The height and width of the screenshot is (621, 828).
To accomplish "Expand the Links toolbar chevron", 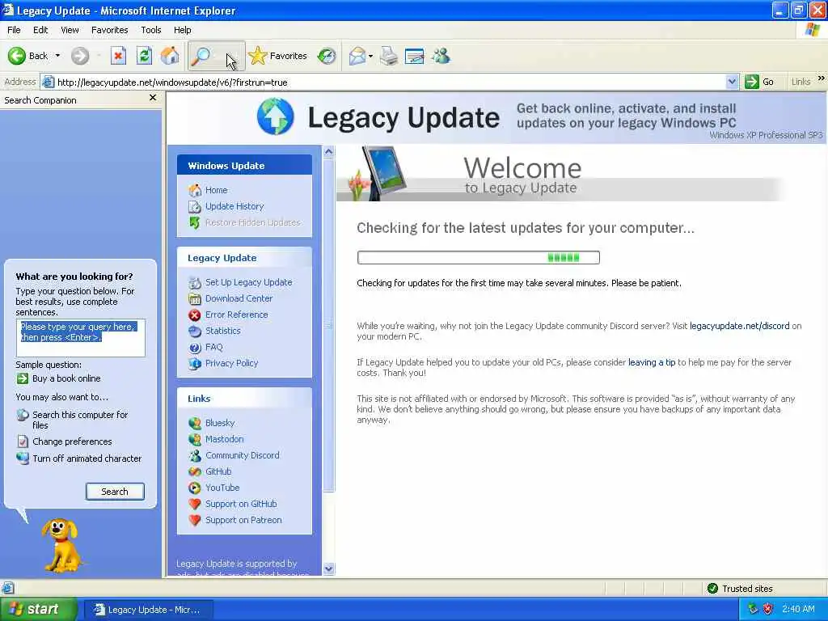I will [x=822, y=78].
